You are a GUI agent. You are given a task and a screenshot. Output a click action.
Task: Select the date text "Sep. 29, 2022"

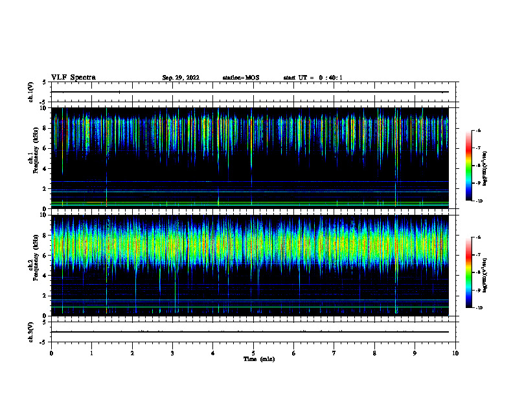pos(181,78)
